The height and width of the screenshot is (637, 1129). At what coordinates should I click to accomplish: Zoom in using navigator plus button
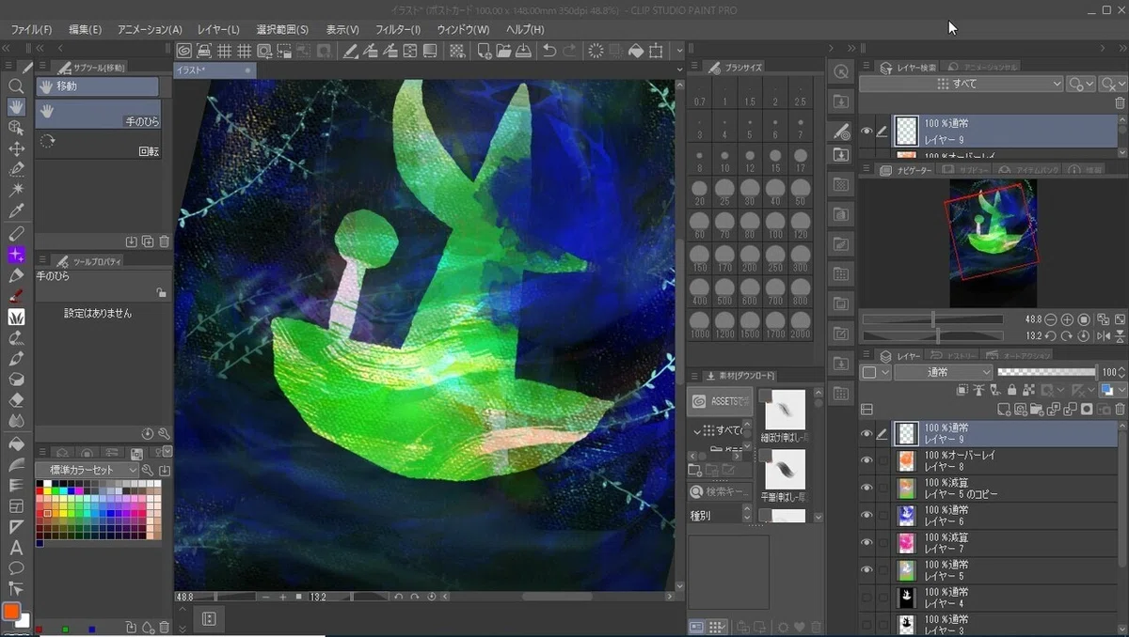(x=1067, y=319)
